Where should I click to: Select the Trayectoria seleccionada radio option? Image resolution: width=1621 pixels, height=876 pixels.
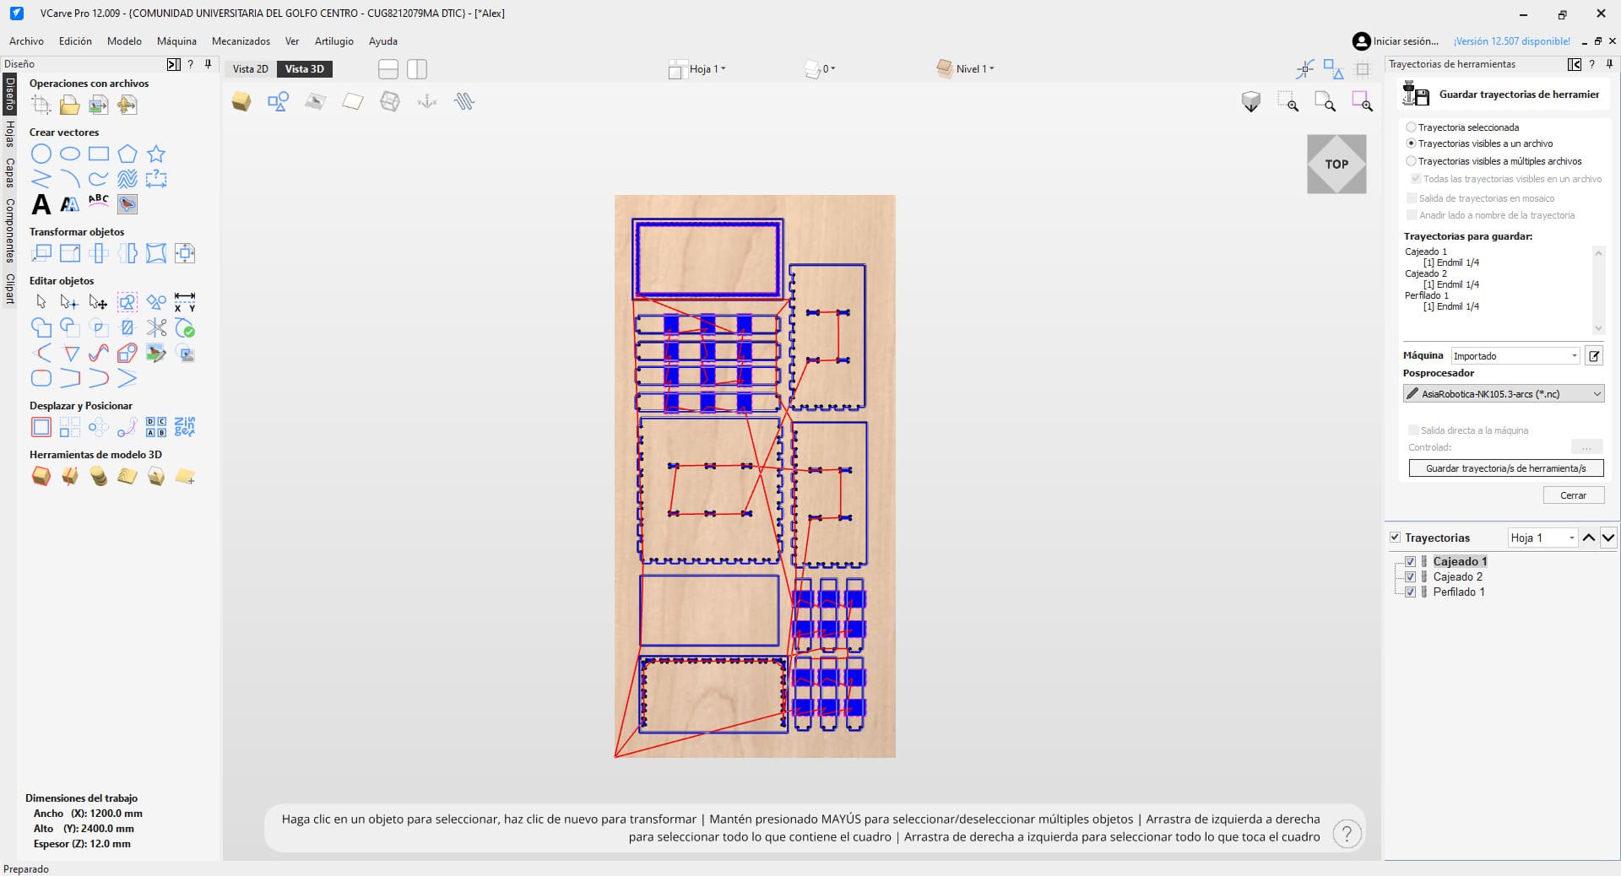point(1411,127)
